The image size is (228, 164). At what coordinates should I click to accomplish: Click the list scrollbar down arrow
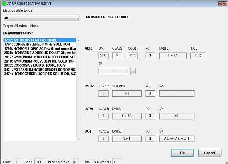(78, 139)
